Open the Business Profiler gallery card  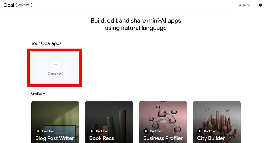163,122
